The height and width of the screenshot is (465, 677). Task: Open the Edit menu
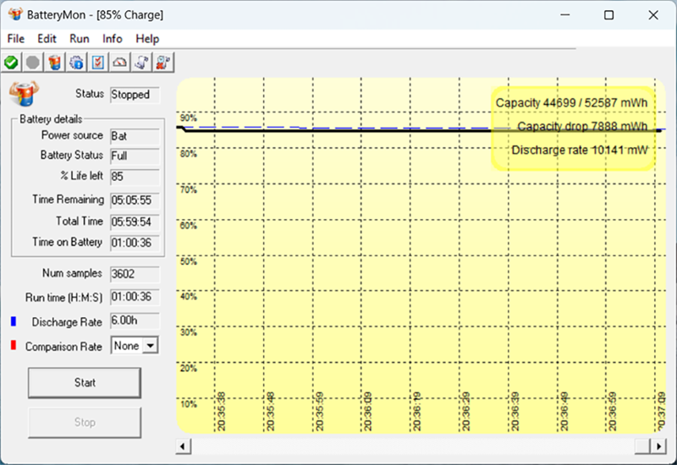pyautogui.click(x=47, y=39)
